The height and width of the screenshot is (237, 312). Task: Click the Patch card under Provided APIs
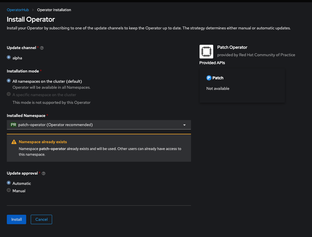(242, 85)
